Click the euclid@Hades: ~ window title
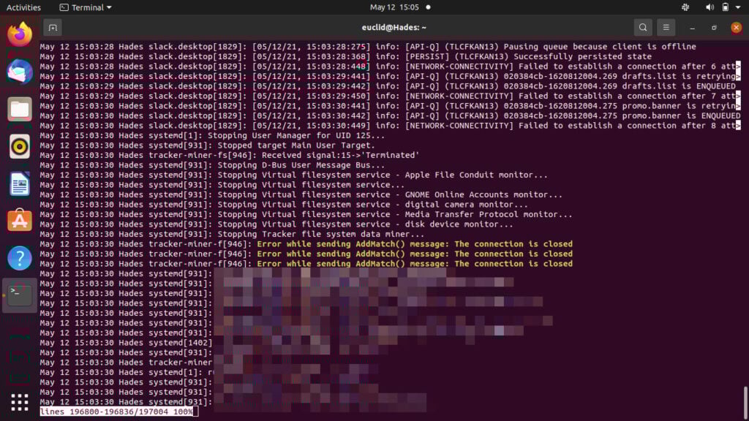Image resolution: width=749 pixels, height=421 pixels. tap(394, 28)
